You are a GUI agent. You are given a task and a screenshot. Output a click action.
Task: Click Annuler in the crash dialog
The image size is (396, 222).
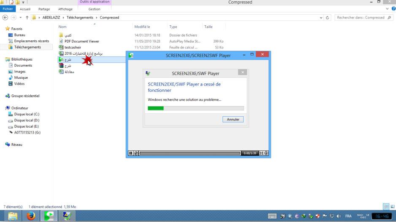(x=233, y=120)
